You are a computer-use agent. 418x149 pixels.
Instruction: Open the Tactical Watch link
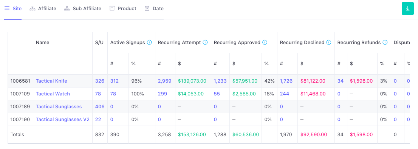pos(53,94)
